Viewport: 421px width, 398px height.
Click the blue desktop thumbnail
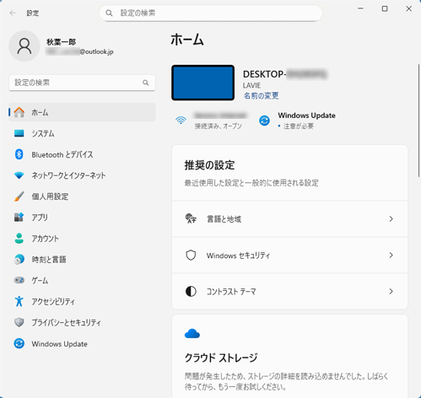coord(202,83)
